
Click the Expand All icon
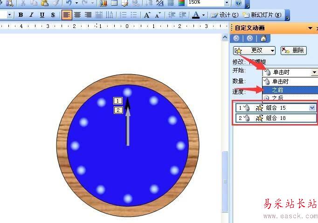pos(150,3)
